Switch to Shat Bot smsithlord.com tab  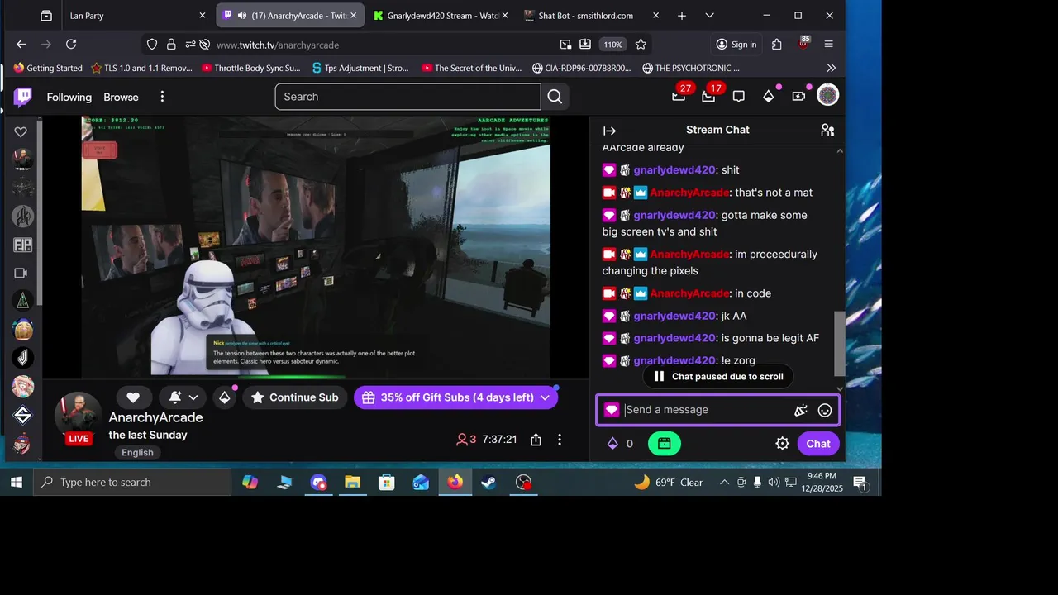point(591,16)
